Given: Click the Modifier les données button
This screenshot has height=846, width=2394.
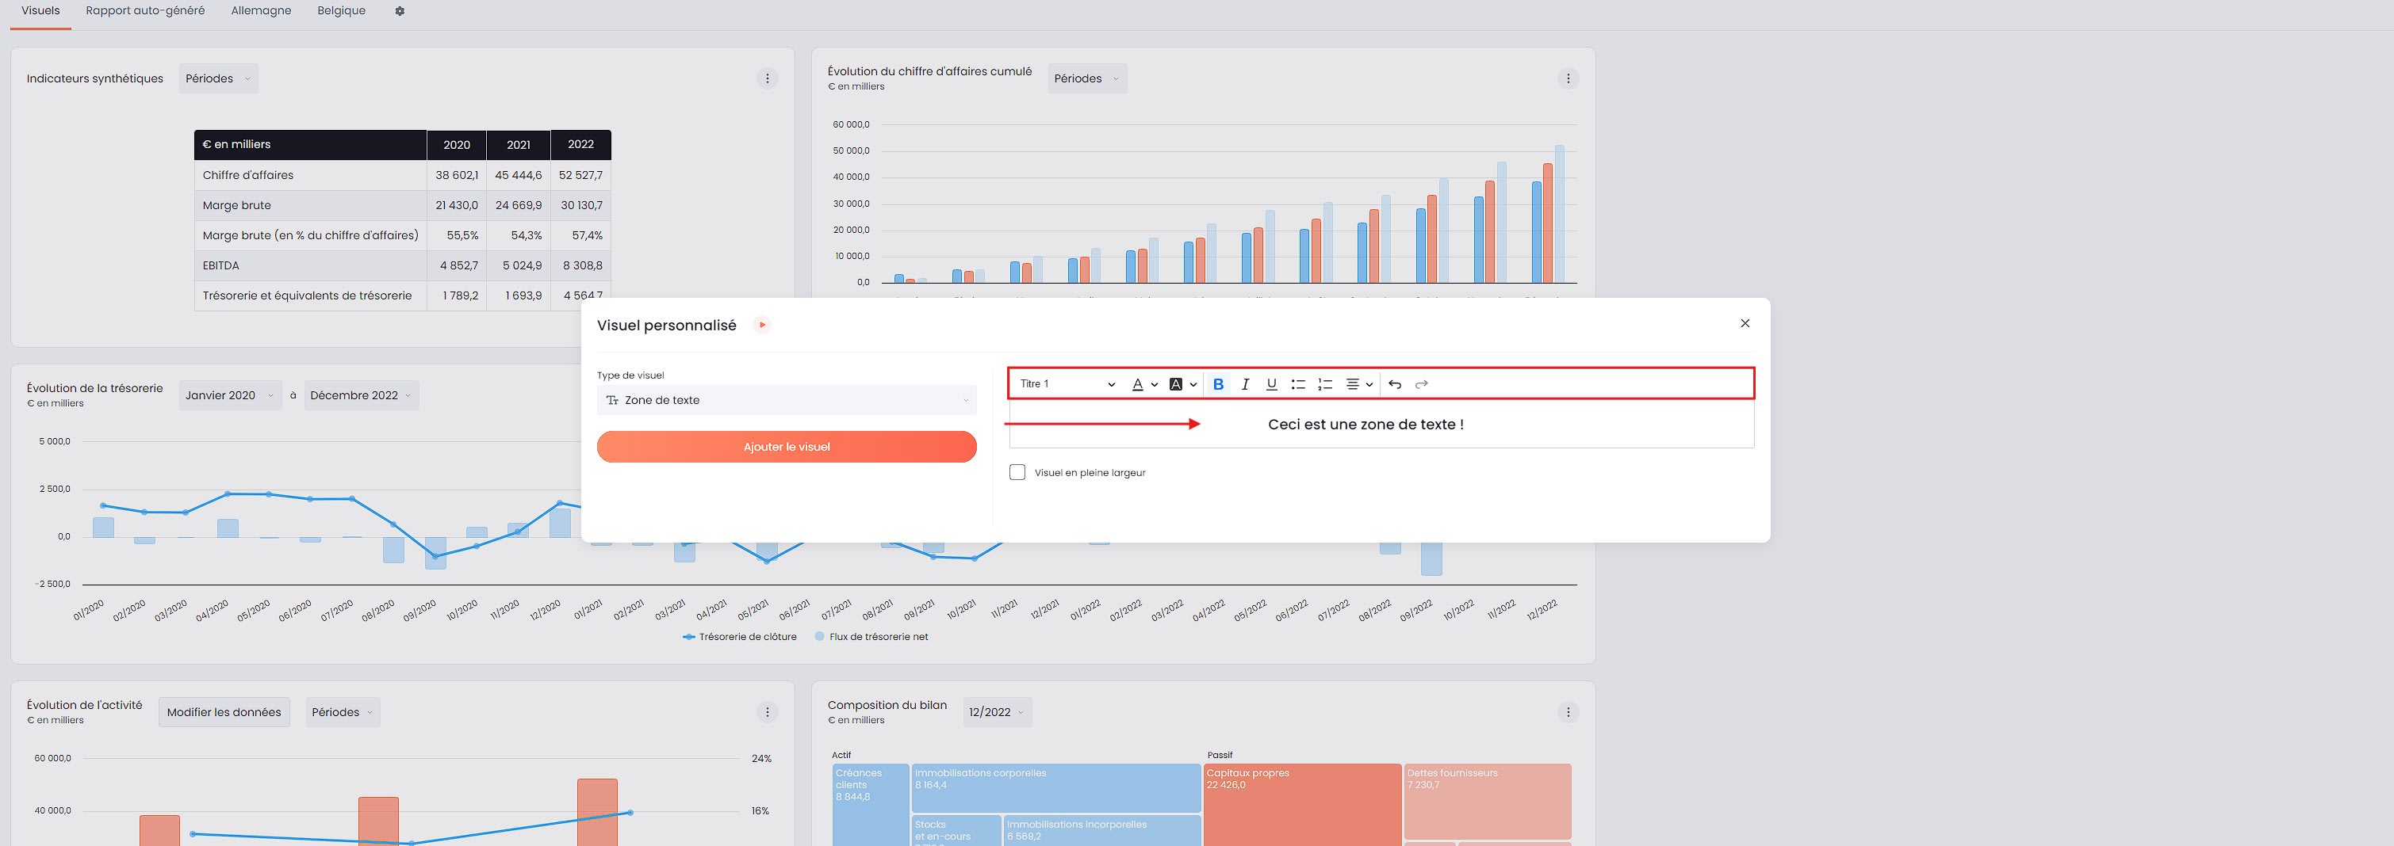Looking at the screenshot, I should click(x=224, y=712).
